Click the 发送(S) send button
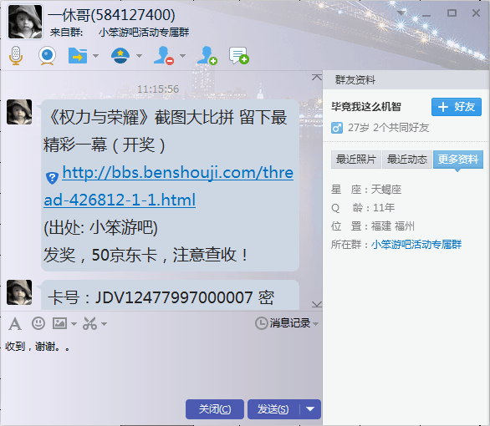This screenshot has width=490, height=426. [x=273, y=409]
